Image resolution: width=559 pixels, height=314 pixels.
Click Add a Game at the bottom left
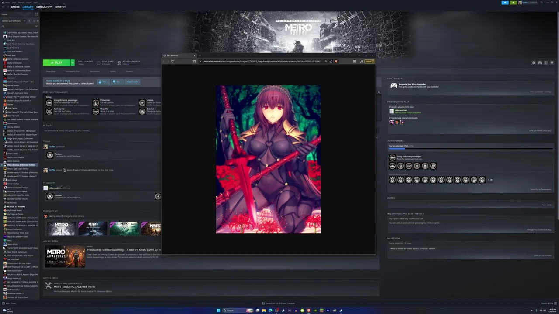click(9, 304)
